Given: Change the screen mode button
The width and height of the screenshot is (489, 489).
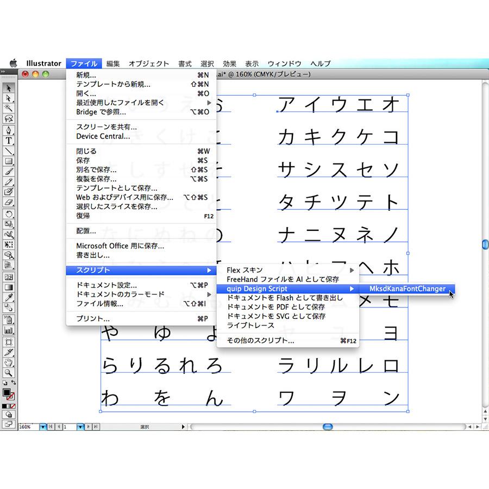Looking at the screenshot, I should pos(9,424).
